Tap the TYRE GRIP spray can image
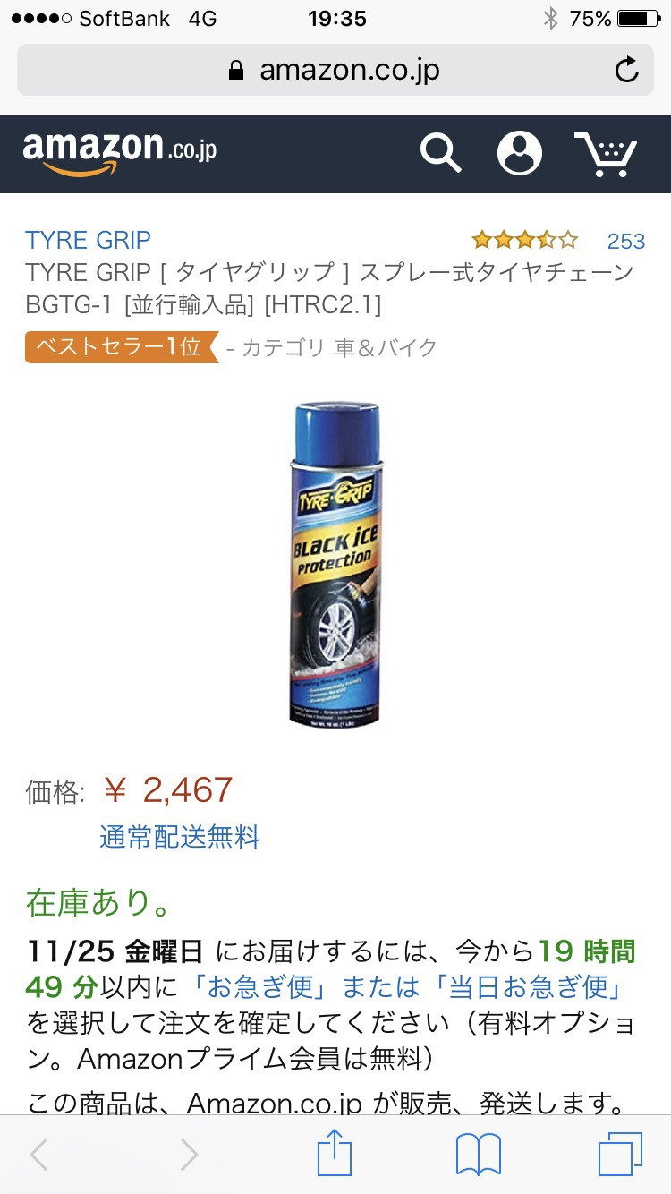Screen dimensions: 671x1194 (x=335, y=563)
